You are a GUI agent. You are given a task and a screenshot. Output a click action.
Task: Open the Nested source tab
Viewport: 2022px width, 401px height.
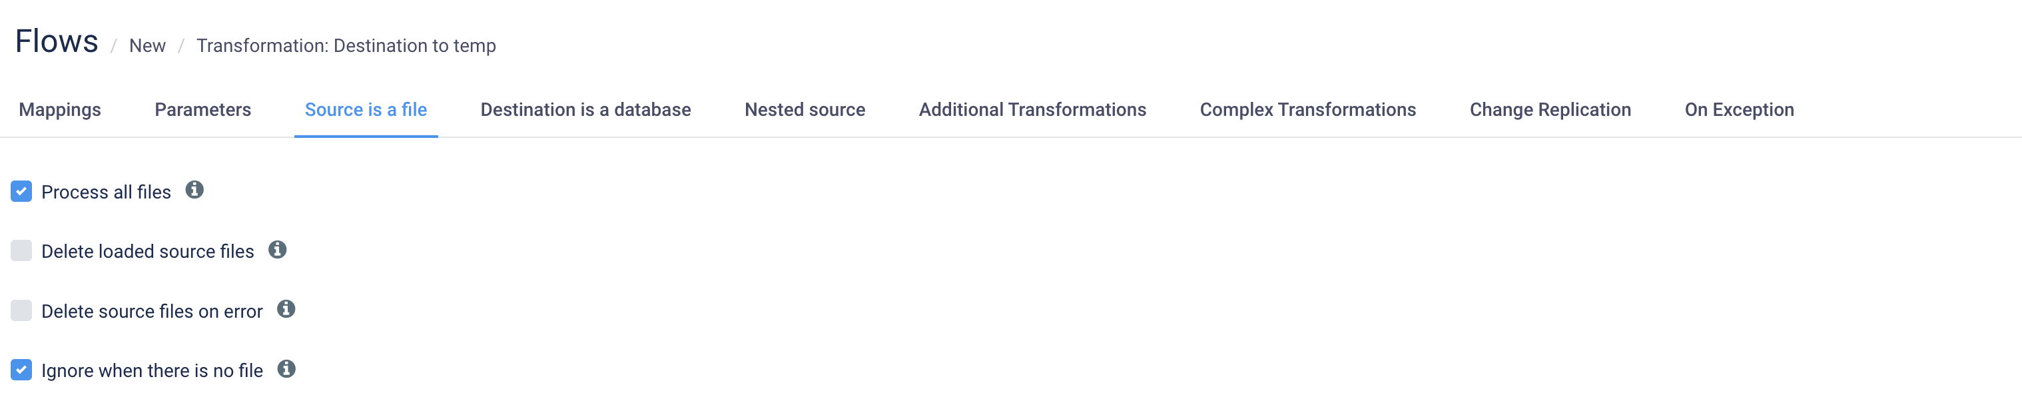coord(805,110)
